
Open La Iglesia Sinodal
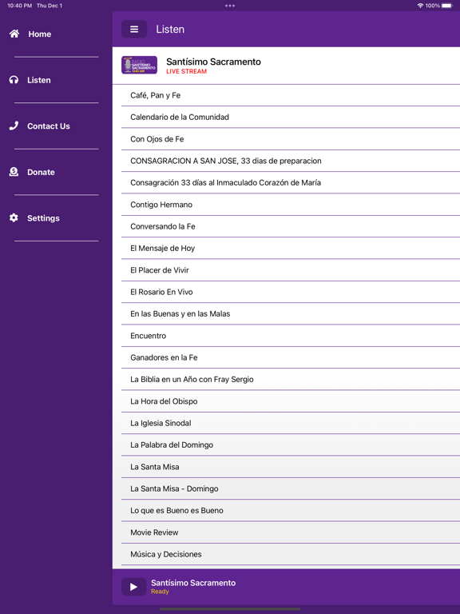tap(291, 423)
